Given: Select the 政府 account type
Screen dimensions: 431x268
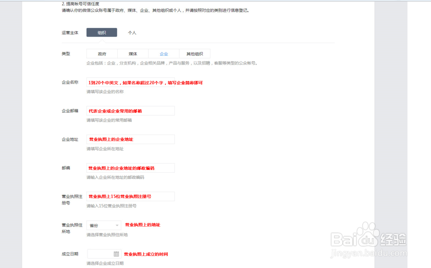Looking at the screenshot, I should tap(102, 53).
